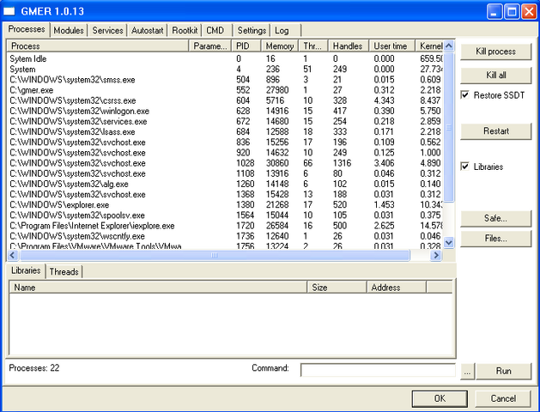The width and height of the screenshot is (540, 412).
Task: Toggle the Libraries checkbox
Action: [x=465, y=167]
